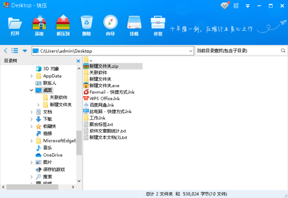
Task: Click the search magnifier icon
Action: 283,50
